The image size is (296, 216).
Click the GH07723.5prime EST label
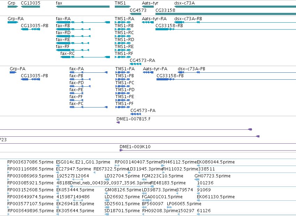213,176
